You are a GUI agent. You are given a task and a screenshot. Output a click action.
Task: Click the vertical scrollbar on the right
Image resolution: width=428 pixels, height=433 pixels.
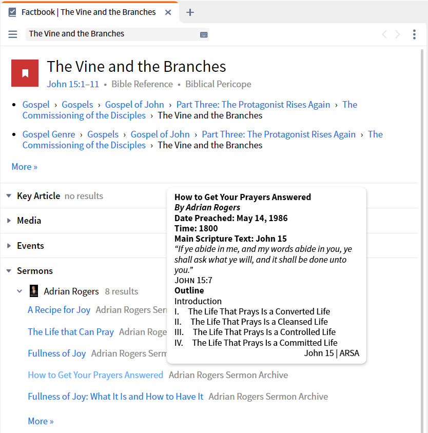coord(422,240)
